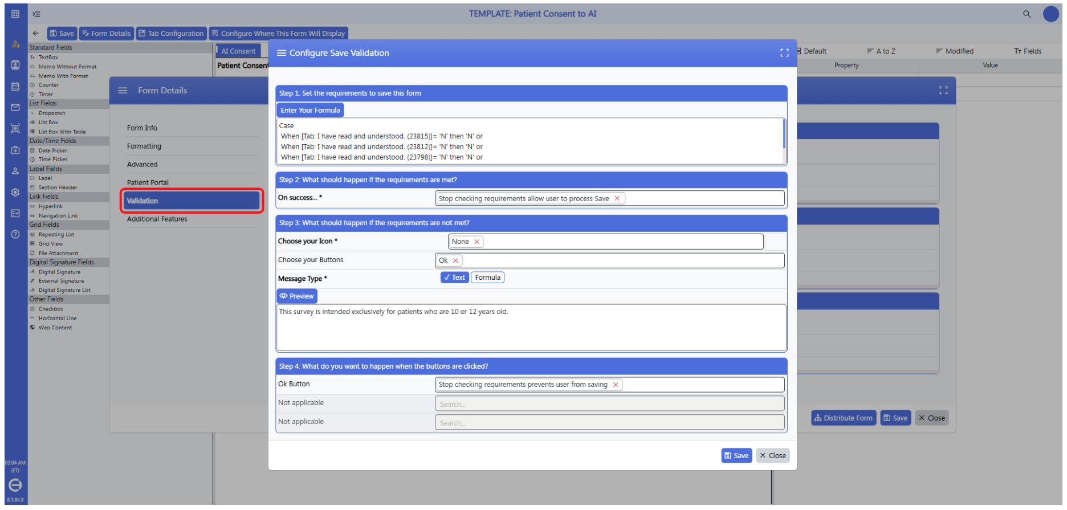
Task: Open Patient Portal in Form Details menu
Action: click(191, 182)
